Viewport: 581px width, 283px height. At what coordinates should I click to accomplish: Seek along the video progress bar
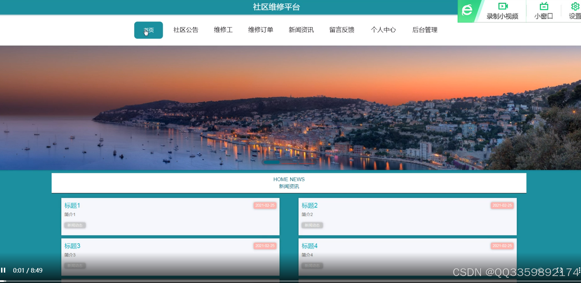pos(290,281)
